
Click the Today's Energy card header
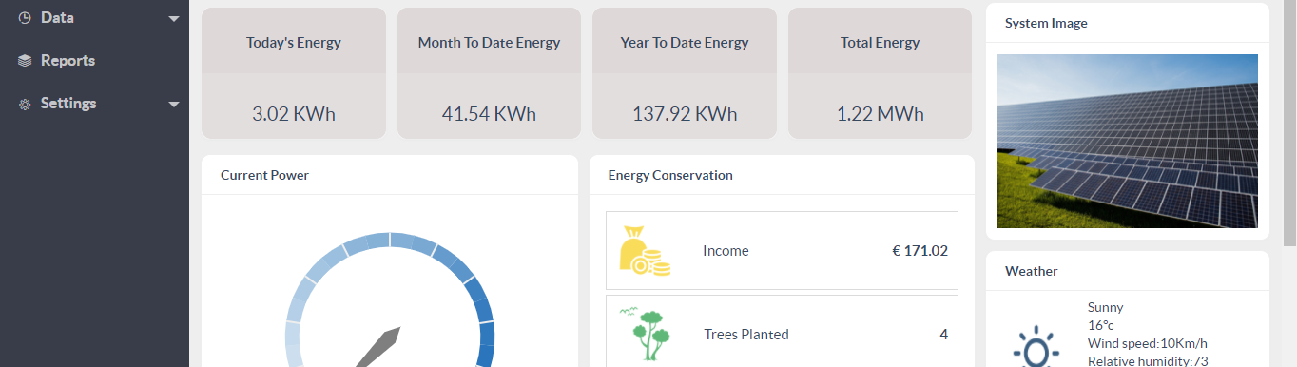(x=294, y=42)
